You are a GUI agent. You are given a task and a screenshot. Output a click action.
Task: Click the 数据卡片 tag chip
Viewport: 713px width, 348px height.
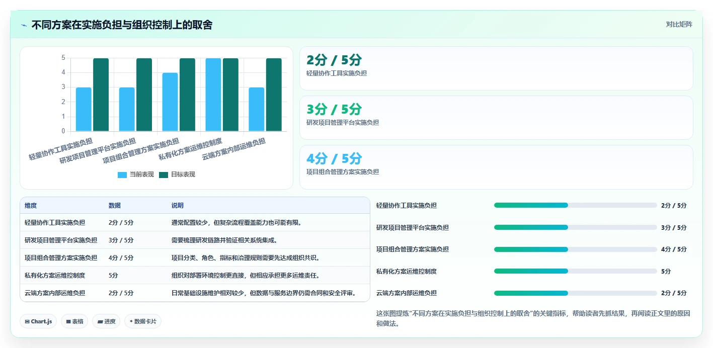tap(143, 321)
